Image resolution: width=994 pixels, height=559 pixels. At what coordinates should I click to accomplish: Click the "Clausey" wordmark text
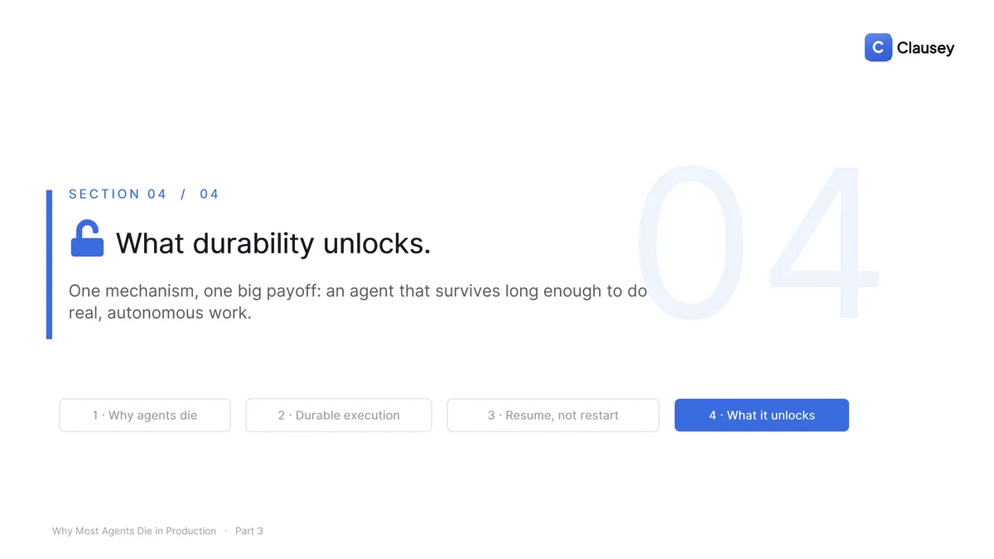(925, 48)
